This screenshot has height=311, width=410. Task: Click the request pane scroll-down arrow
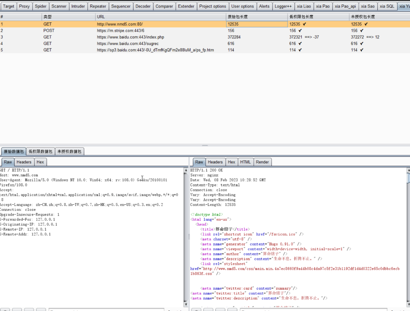click(186, 304)
